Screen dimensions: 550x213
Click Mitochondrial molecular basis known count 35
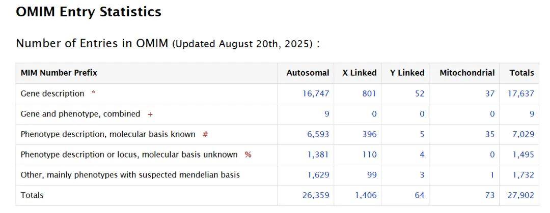click(489, 134)
